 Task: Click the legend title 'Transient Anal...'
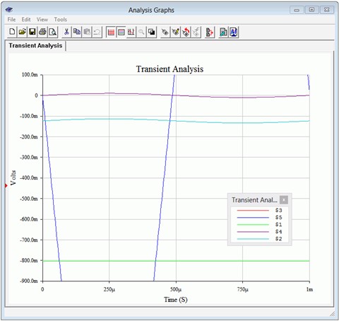tap(254, 200)
